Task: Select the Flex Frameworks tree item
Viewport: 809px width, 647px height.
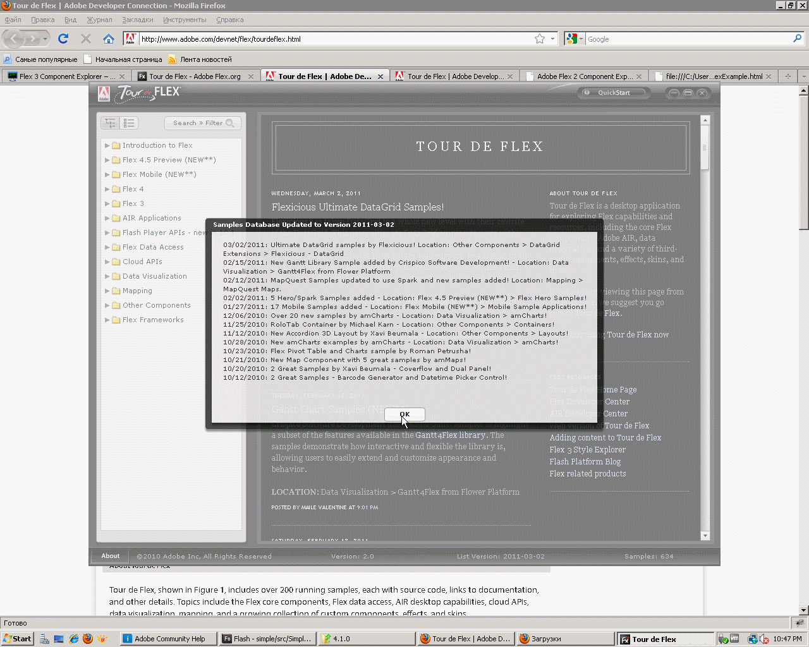Action: pos(153,320)
